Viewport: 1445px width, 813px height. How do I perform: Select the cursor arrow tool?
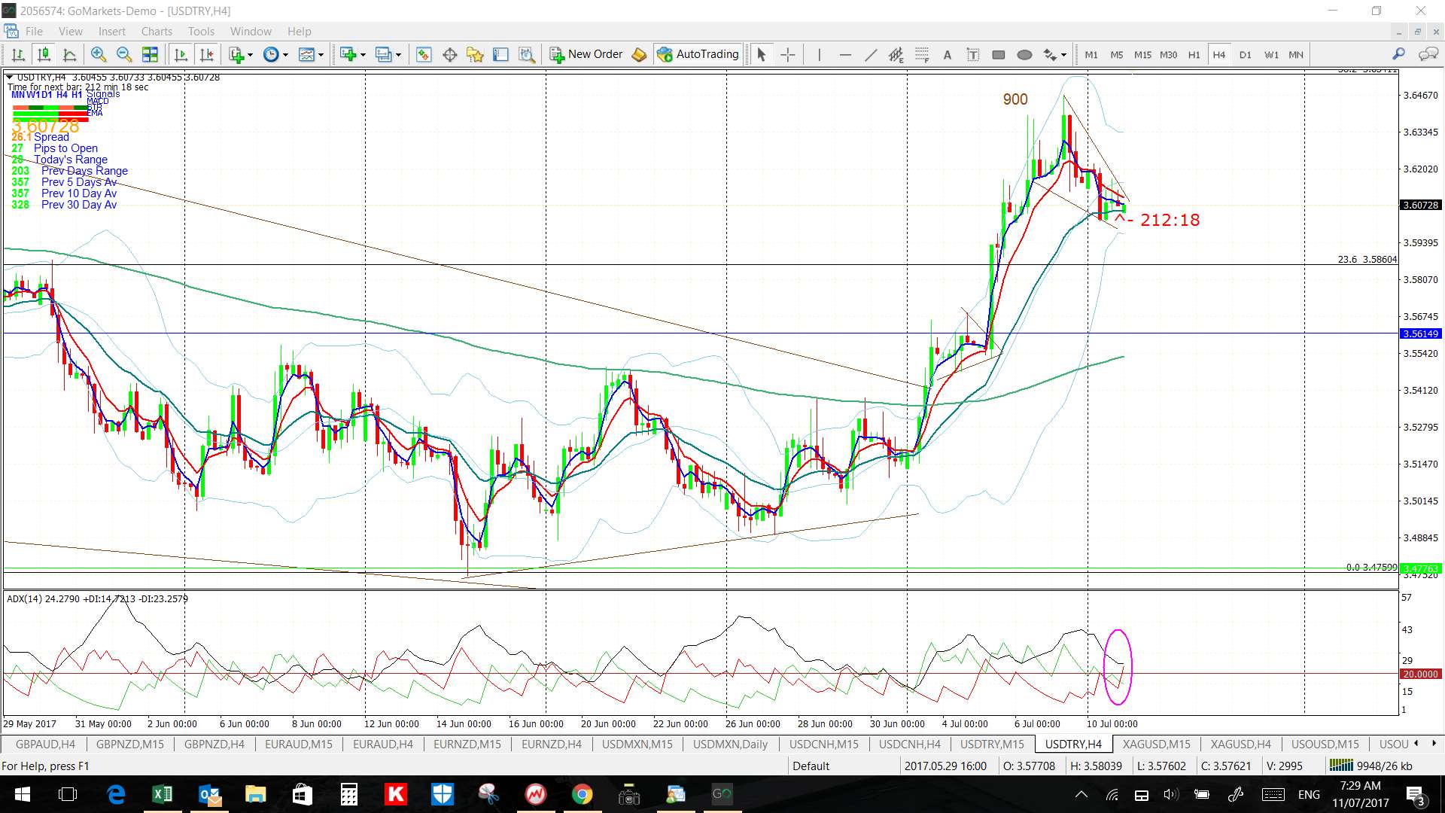(x=761, y=54)
